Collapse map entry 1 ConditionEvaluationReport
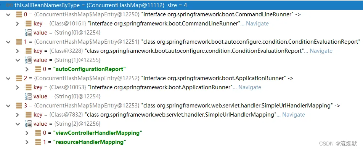 point(8,42)
